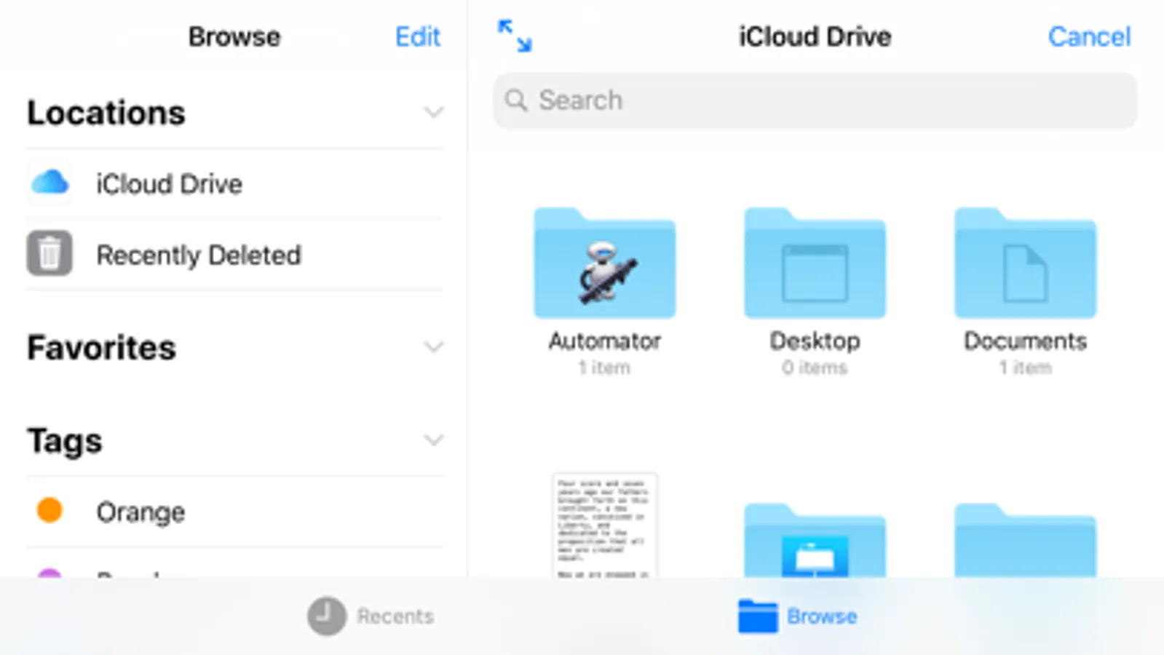Click the magnifying glass search icon

pos(516,100)
